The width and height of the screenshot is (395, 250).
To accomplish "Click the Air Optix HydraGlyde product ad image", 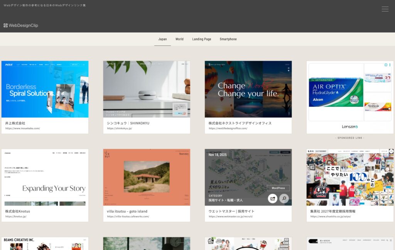I will (x=335, y=92).
